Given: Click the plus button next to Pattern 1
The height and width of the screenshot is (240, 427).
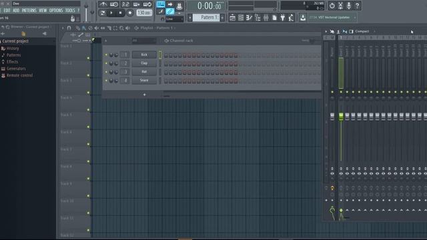Looking at the screenshot, I should (222, 18).
